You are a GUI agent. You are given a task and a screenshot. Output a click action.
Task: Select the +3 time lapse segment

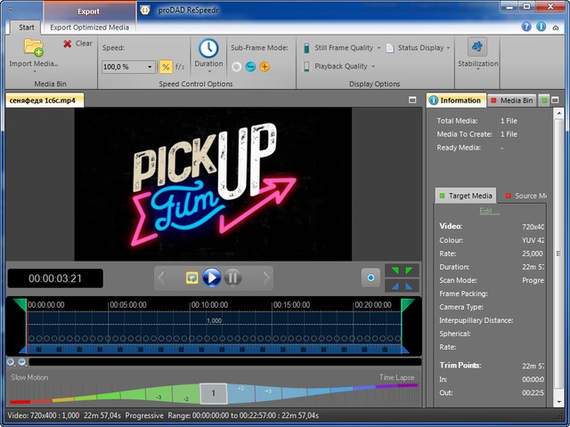click(x=268, y=393)
